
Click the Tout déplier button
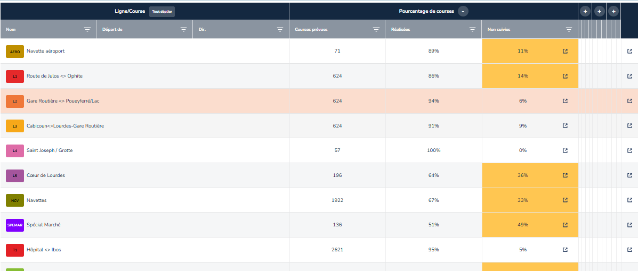[161, 11]
